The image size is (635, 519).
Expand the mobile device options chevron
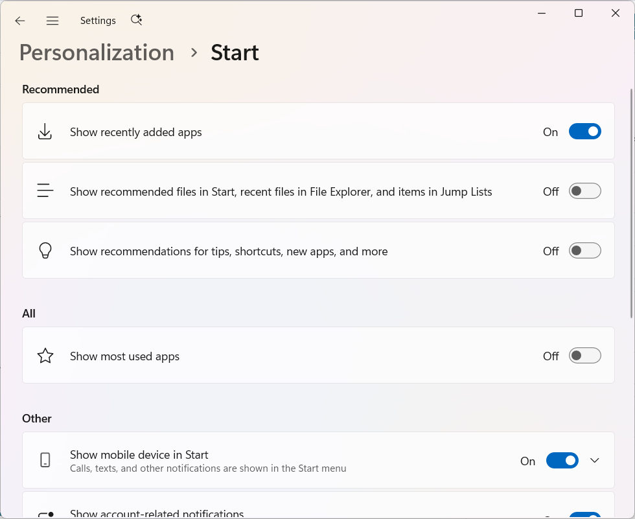point(595,461)
